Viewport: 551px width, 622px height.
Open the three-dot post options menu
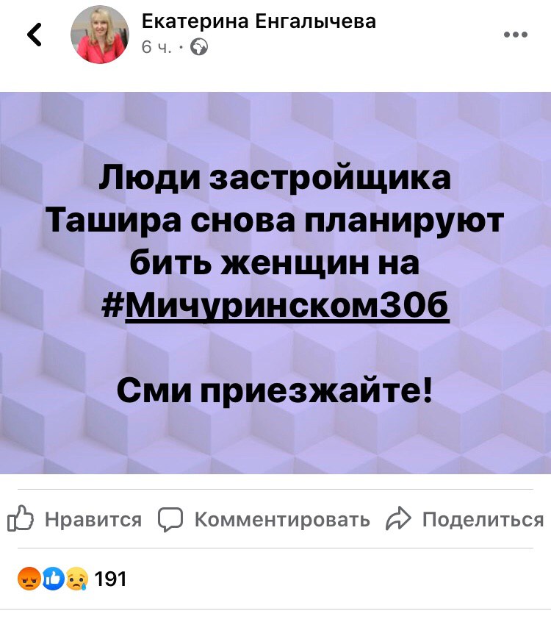(x=515, y=35)
